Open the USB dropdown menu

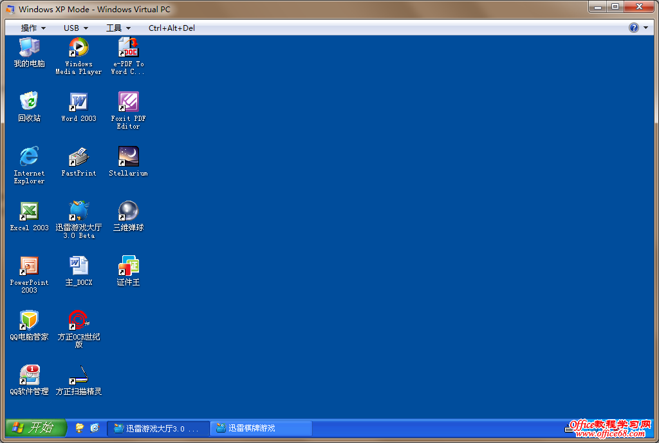(76, 28)
